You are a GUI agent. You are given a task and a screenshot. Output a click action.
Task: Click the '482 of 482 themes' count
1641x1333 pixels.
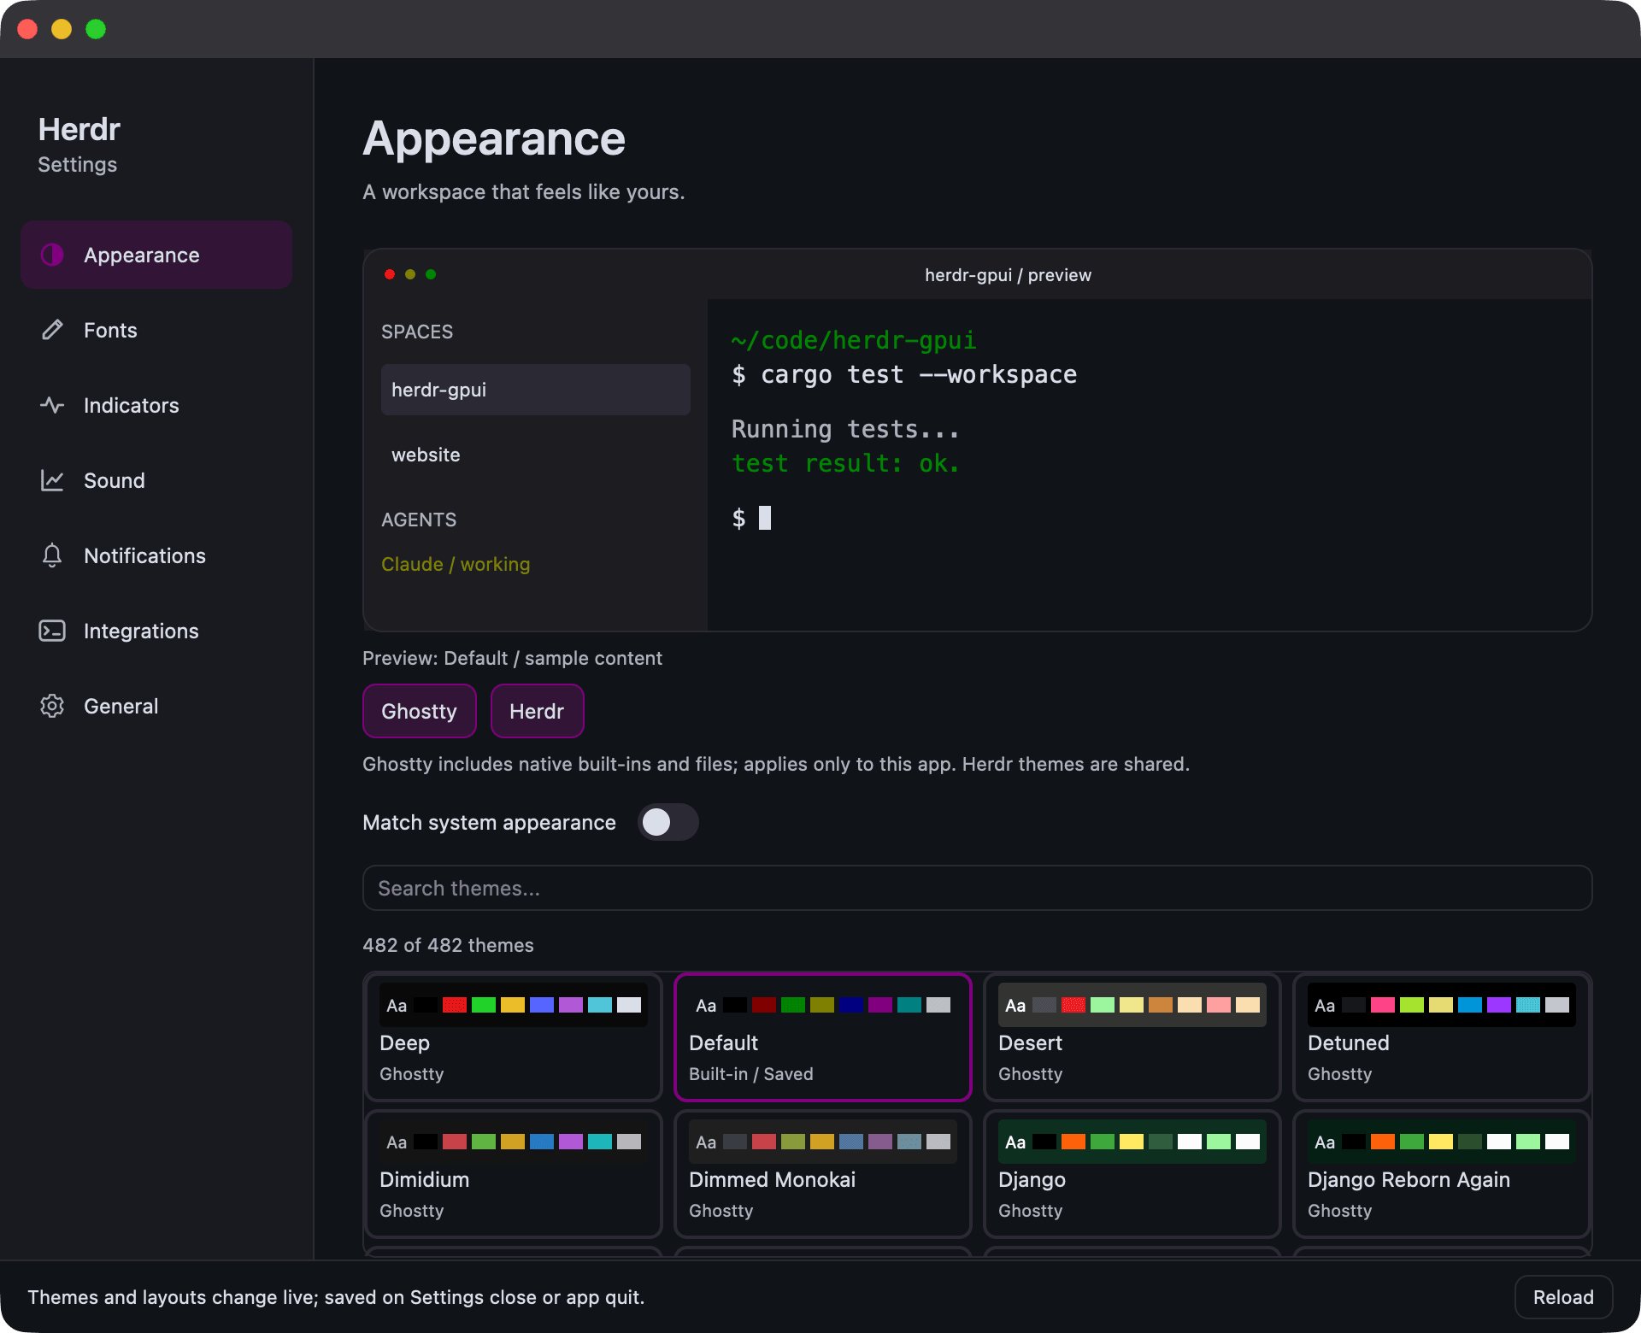448,945
